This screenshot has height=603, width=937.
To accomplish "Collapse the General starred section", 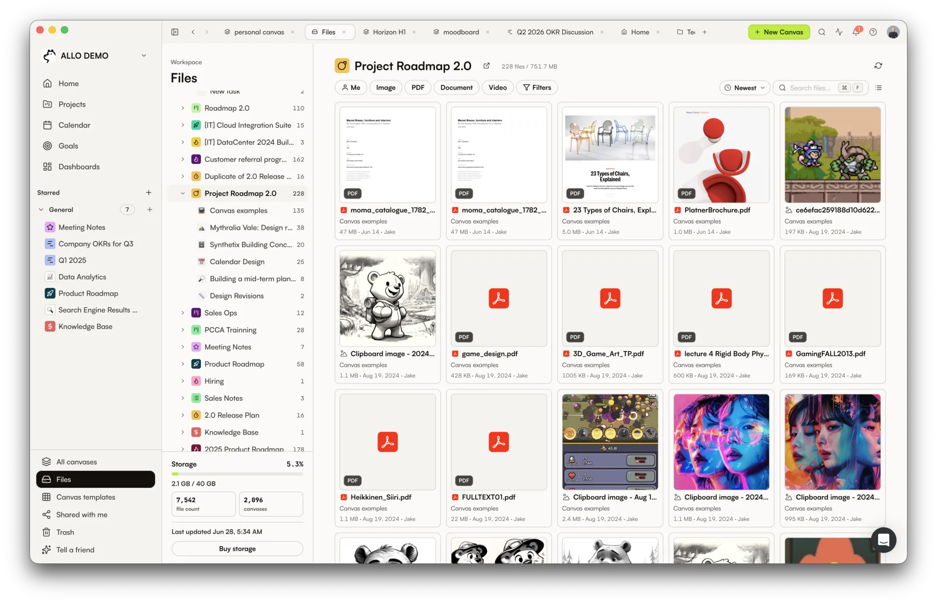I will (41, 210).
